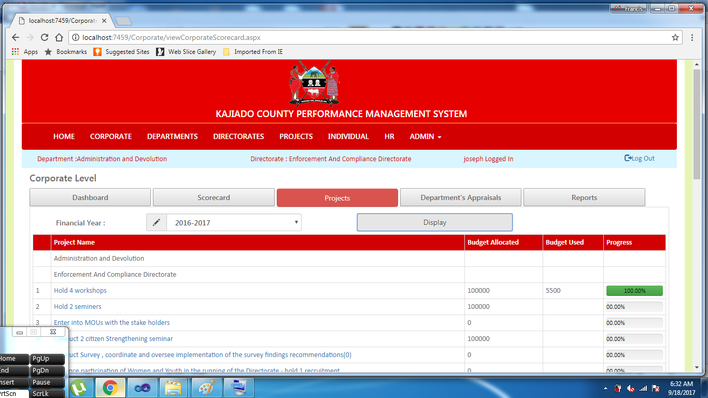Switch to the Reports tab
708x398 pixels.
tap(584, 197)
